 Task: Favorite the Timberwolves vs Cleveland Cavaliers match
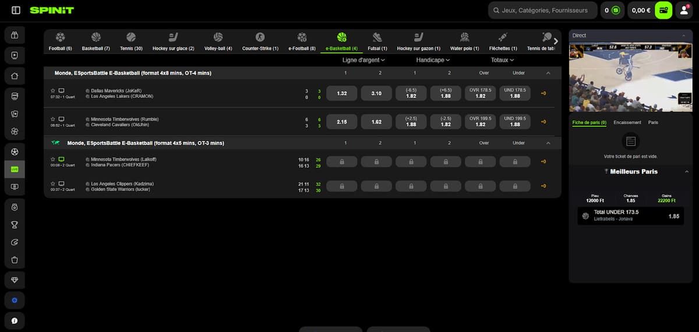tap(53, 119)
